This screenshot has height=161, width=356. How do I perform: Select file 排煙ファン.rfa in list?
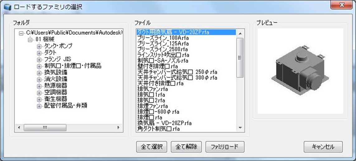(x=153, y=106)
